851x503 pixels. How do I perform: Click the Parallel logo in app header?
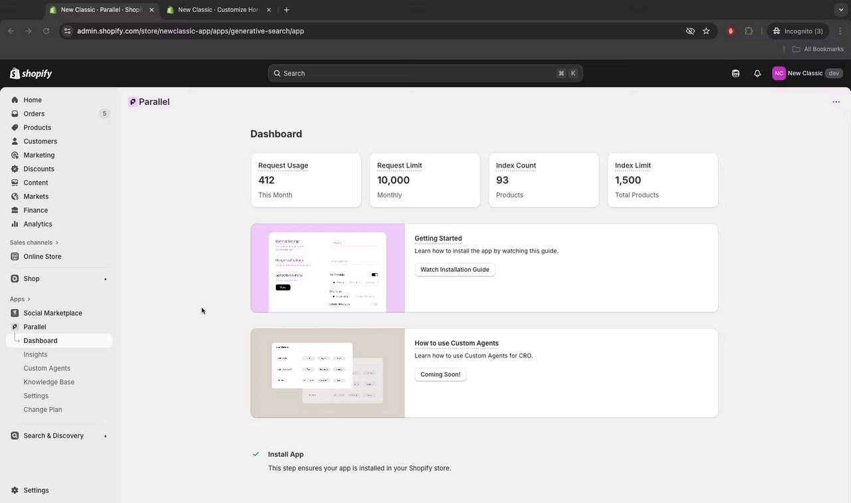click(133, 102)
